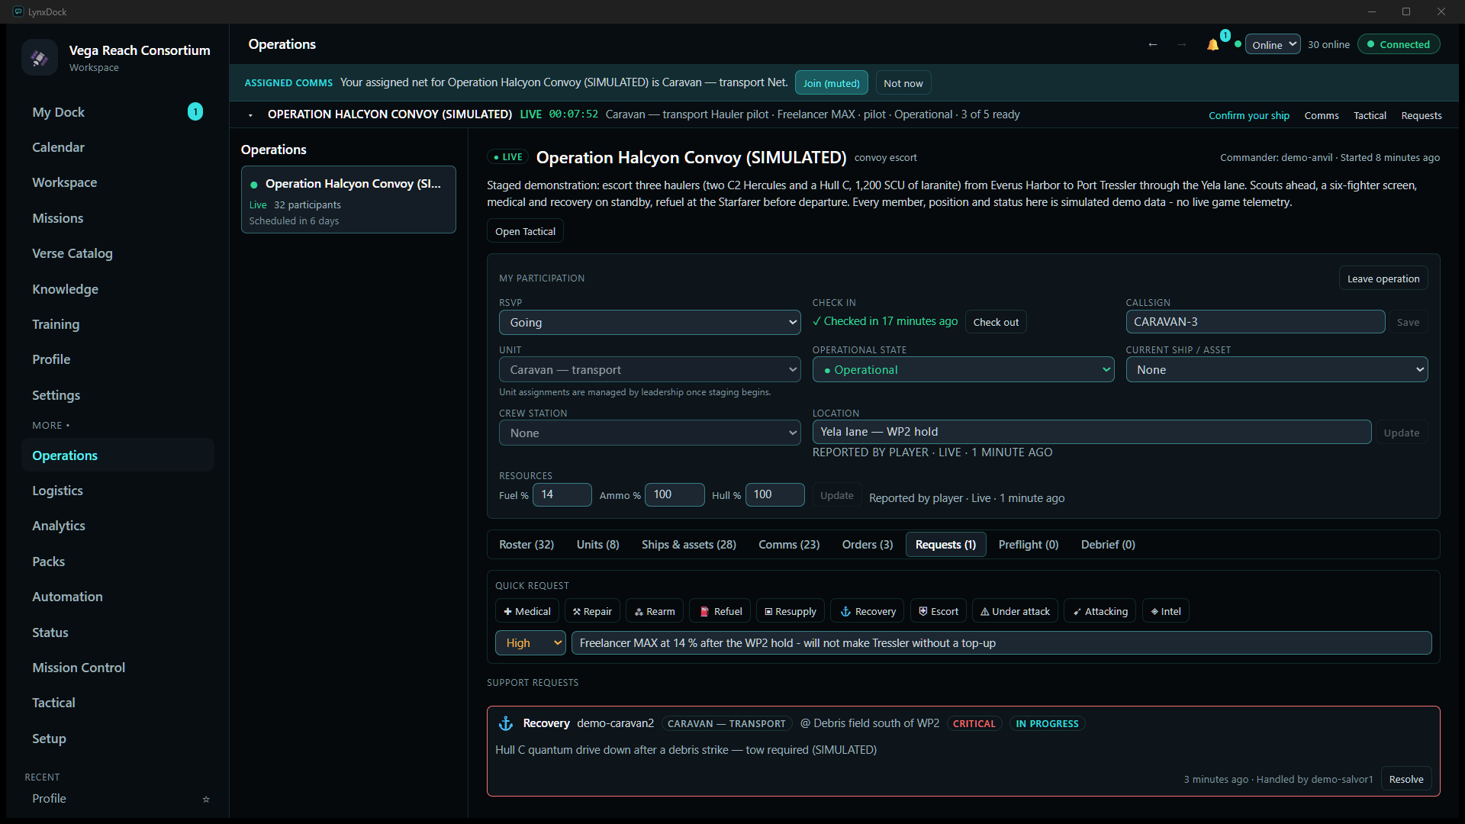Open the Current ship / asset dropdown
The height and width of the screenshot is (824, 1465).
click(x=1277, y=370)
